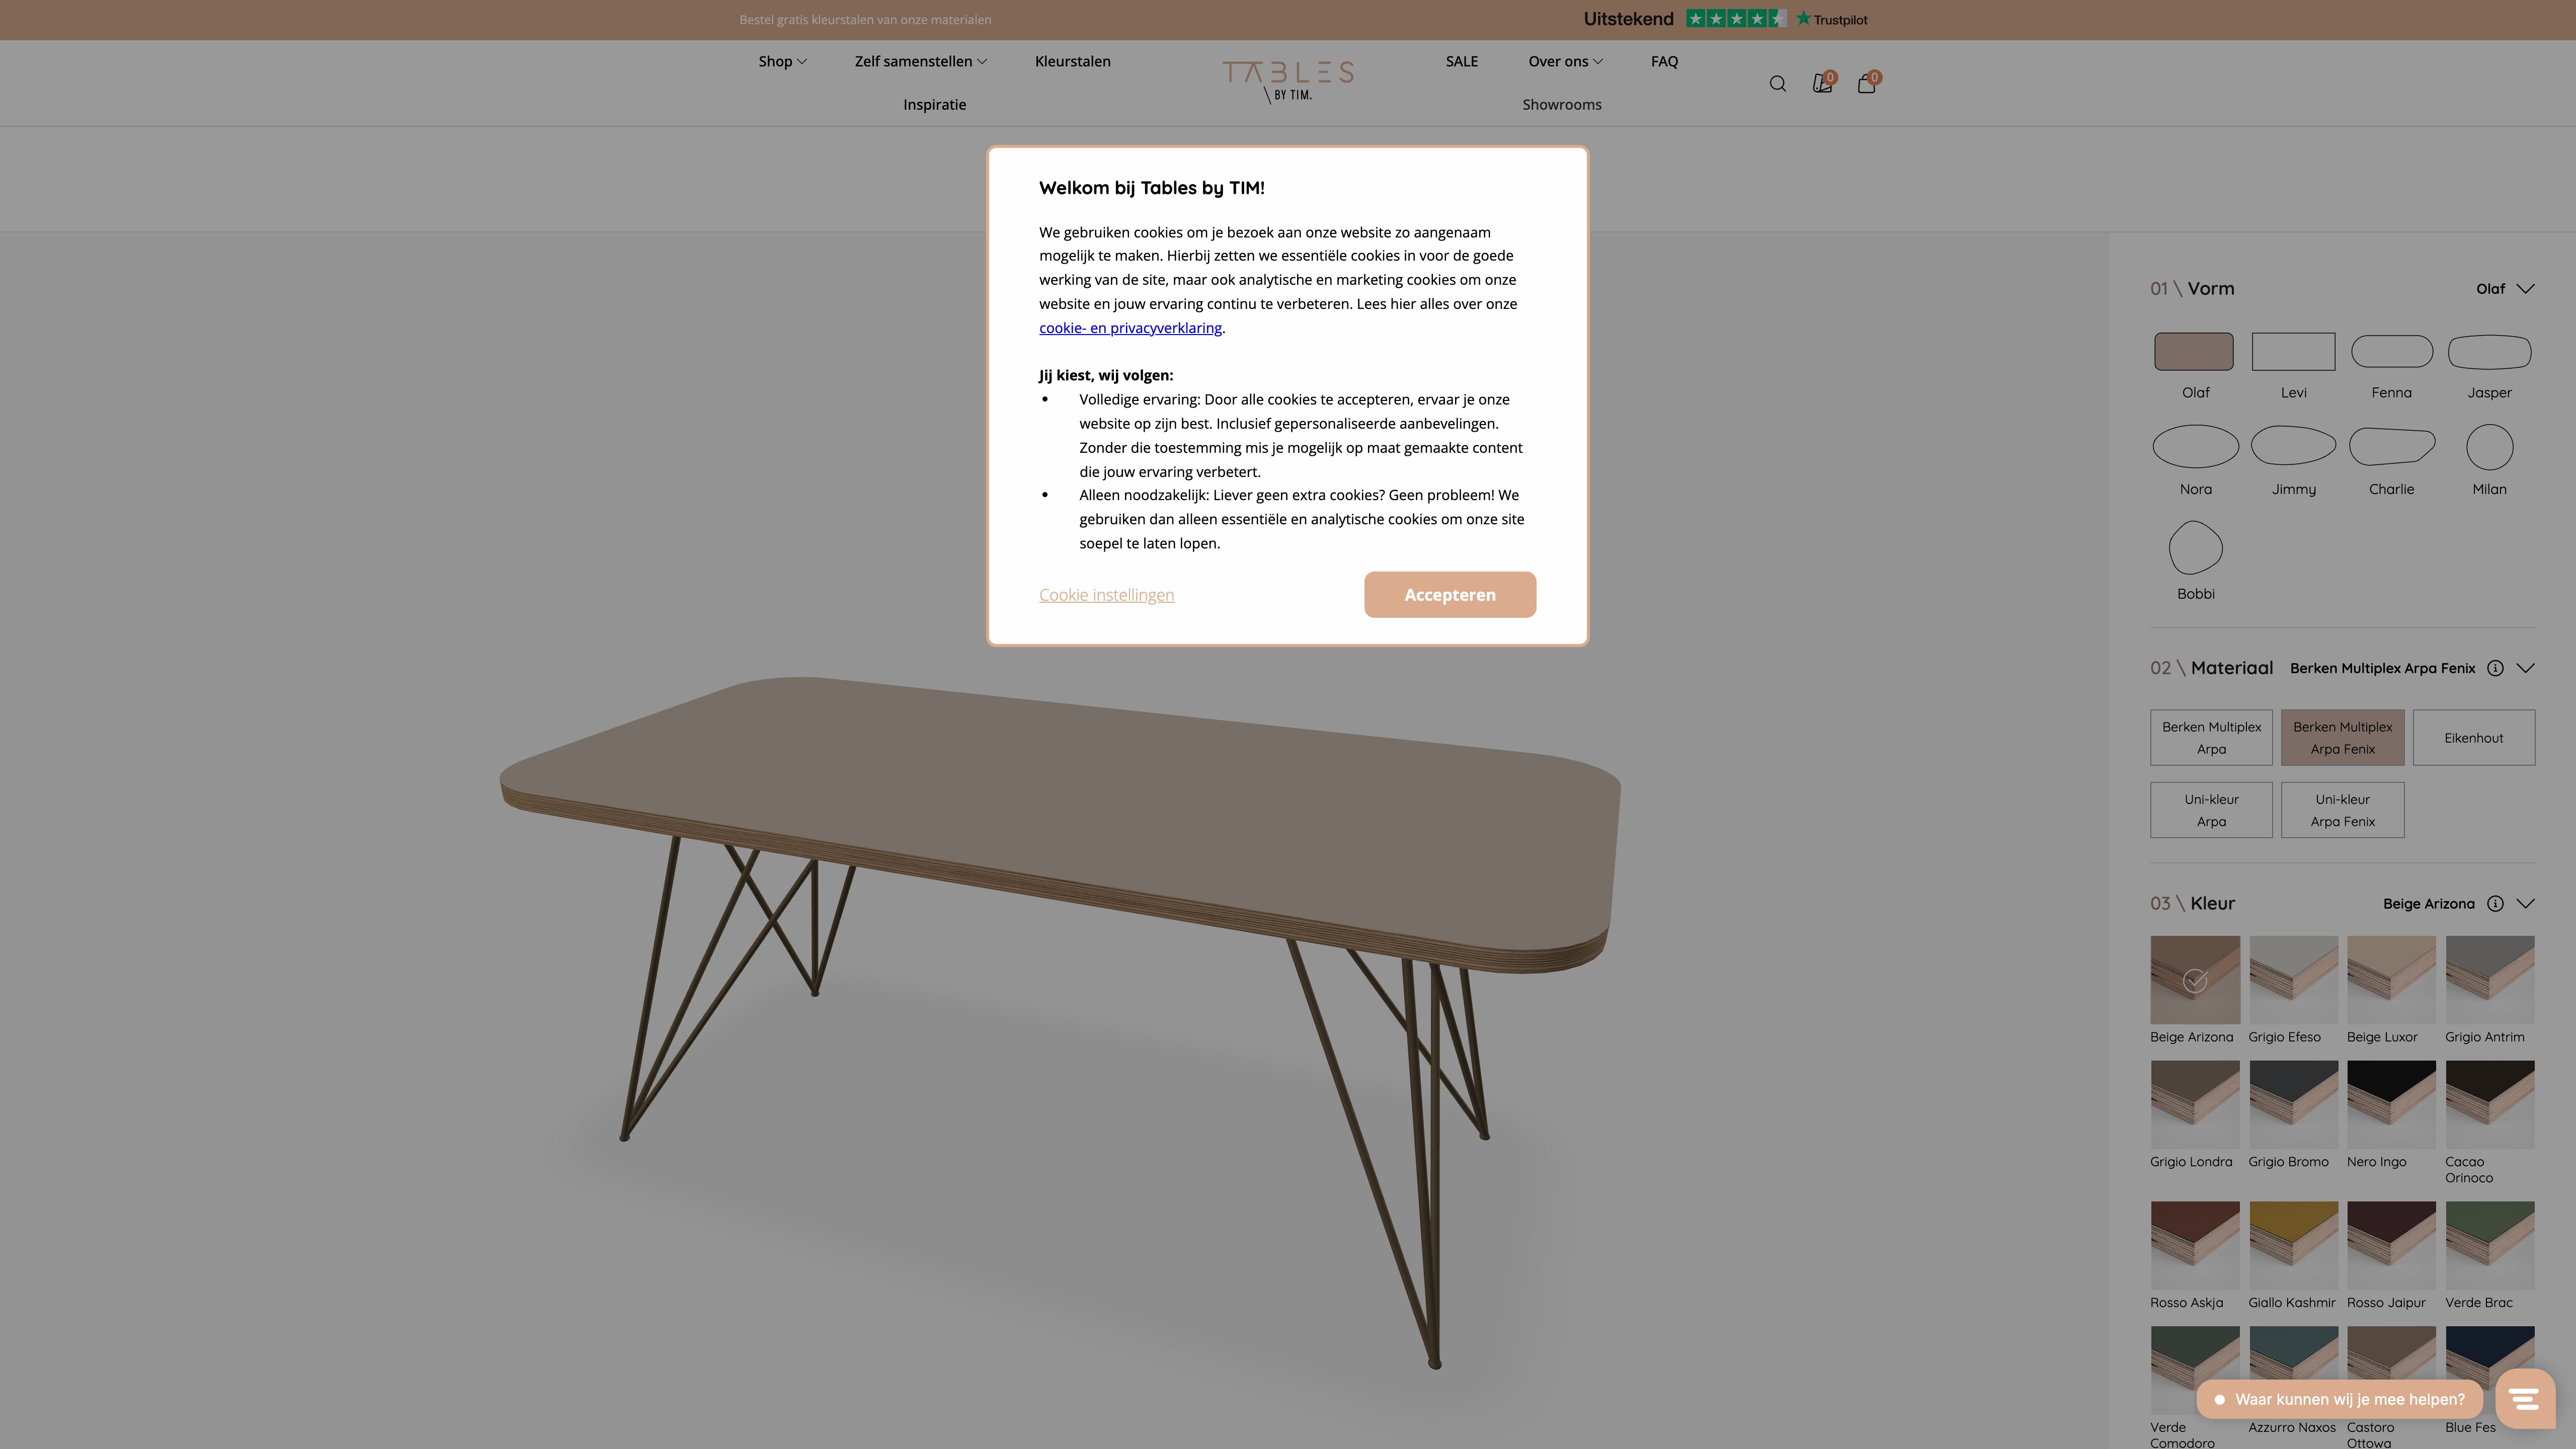Viewport: 2576px width, 1449px height.
Task: Open the Kleurstalen menu item
Action: (1072, 61)
